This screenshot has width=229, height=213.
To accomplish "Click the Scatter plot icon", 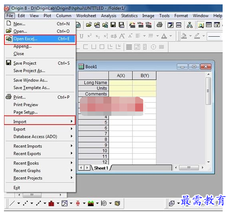I will 25,203.
